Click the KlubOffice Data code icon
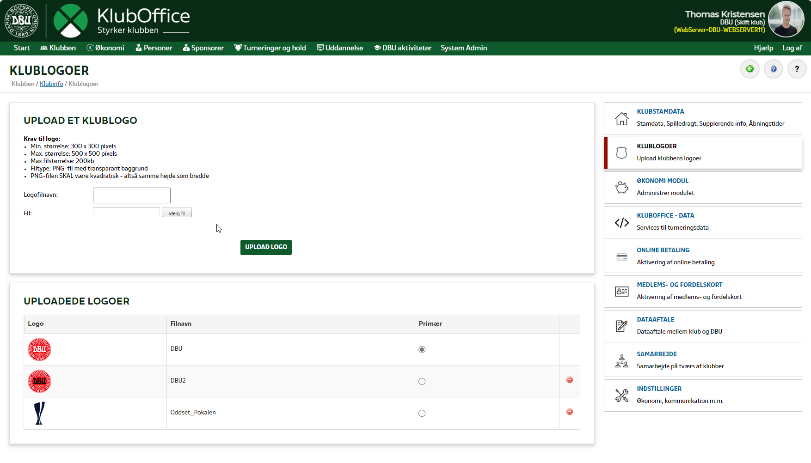The width and height of the screenshot is (811, 463). 621,223
